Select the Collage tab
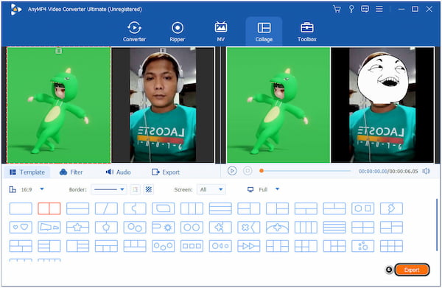 [264, 32]
